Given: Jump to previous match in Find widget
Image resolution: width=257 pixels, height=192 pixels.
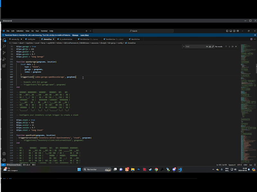Looking at the screenshot, I should (226, 46).
